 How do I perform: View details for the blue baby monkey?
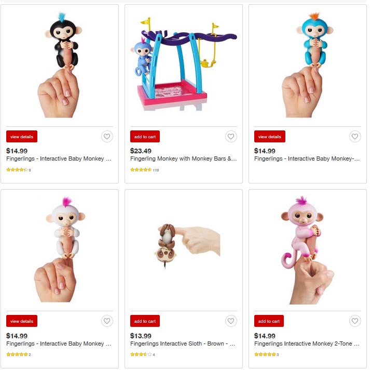pyautogui.click(x=270, y=136)
